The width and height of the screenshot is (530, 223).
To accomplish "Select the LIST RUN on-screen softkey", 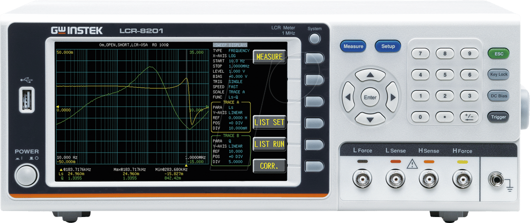I will [x=269, y=144].
